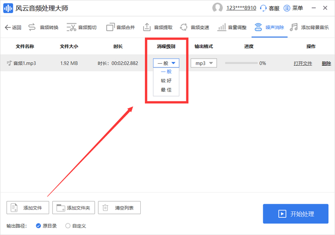Screen dimensions: 335x235
Task: Open the 菜单 menu icon
Action: (287, 8)
